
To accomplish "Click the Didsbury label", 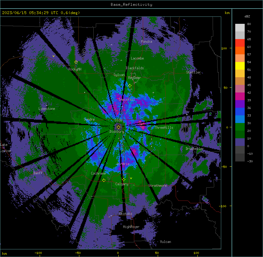I will point(117,132).
